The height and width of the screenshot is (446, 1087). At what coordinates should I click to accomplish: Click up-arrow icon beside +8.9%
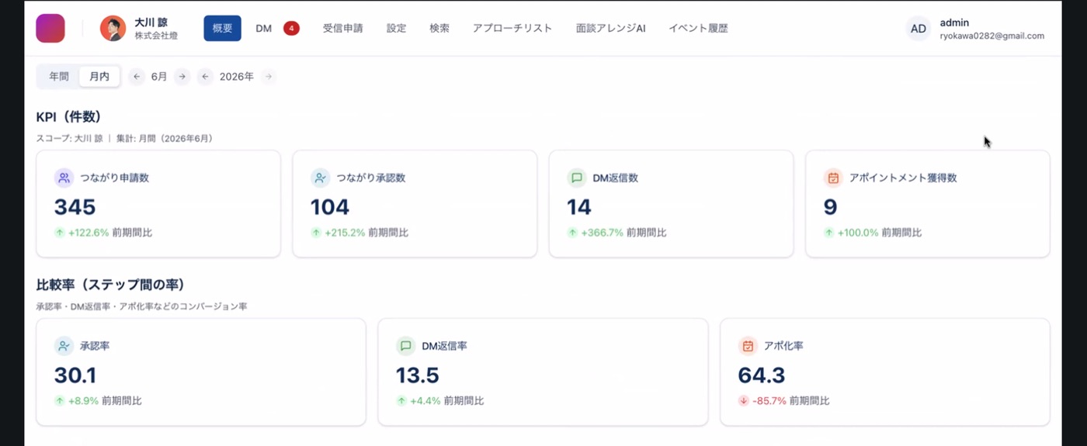60,401
